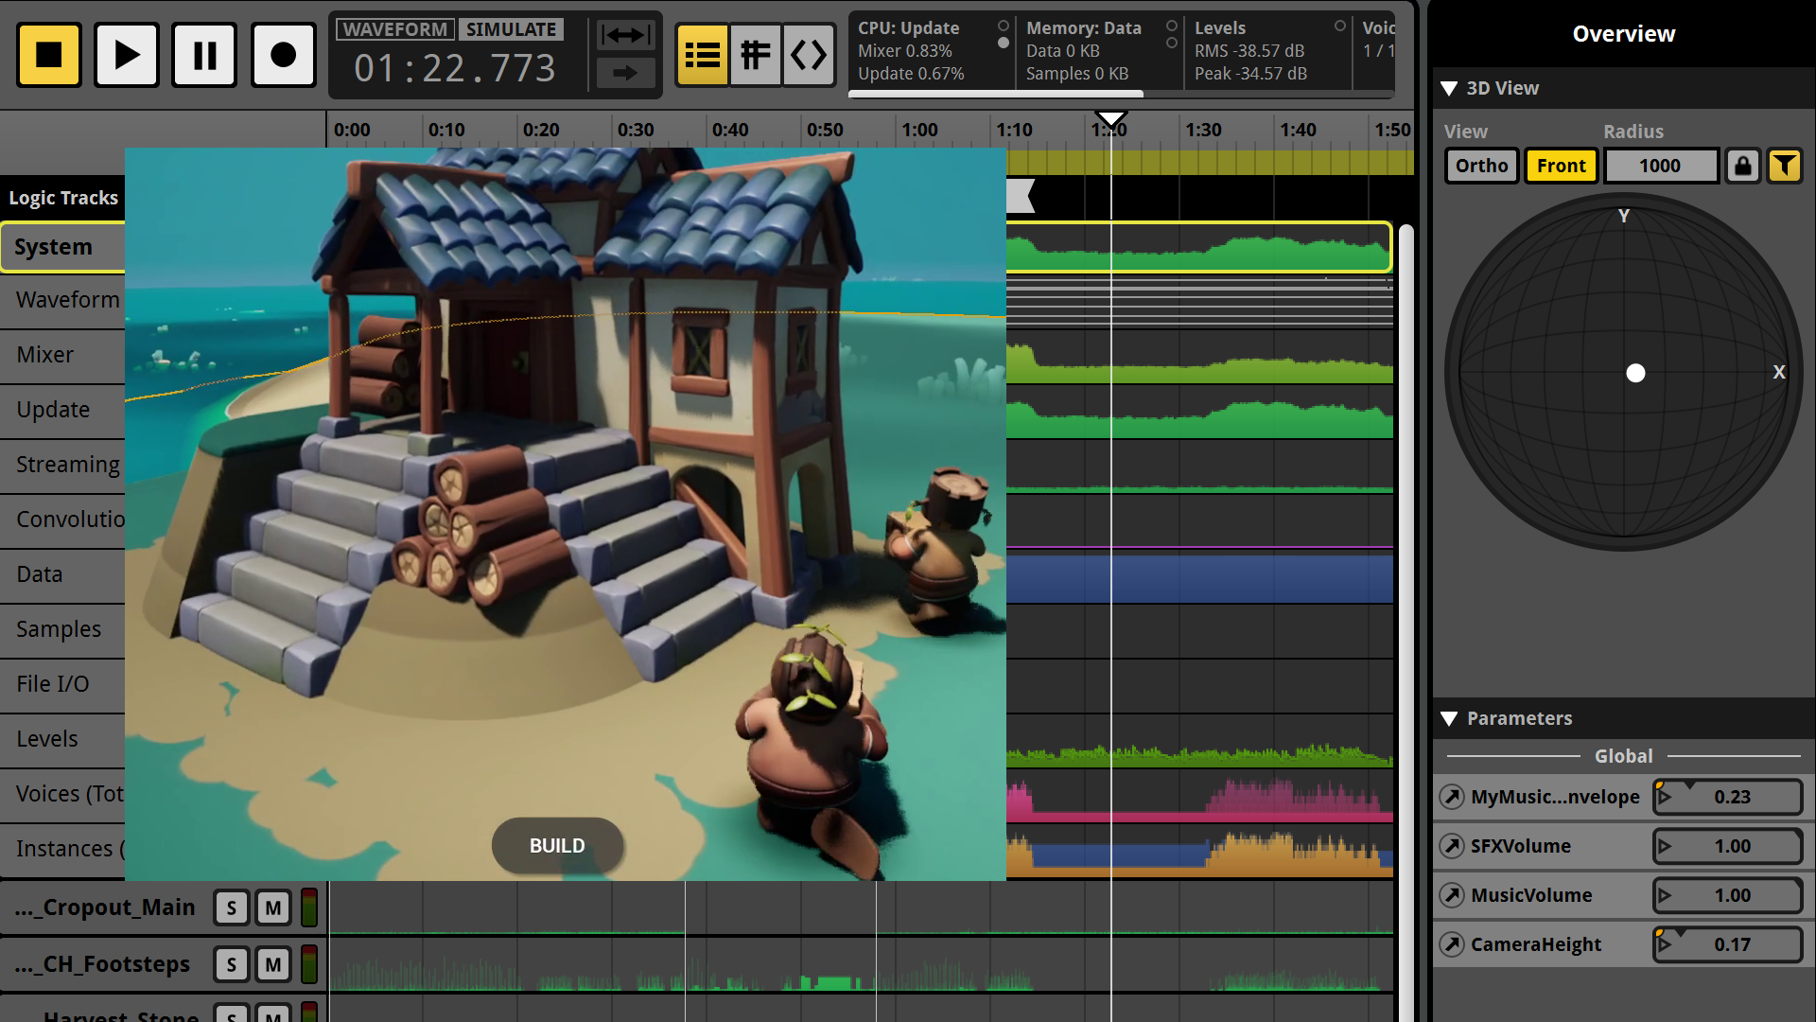Select the Cropout_Main track name
The height and width of the screenshot is (1022, 1816).
pyautogui.click(x=105, y=907)
